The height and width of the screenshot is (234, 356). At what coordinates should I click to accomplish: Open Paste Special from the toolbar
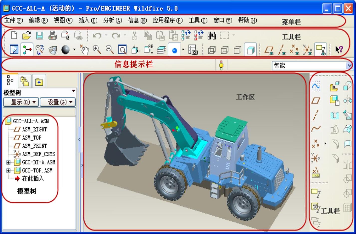[x=173, y=35]
